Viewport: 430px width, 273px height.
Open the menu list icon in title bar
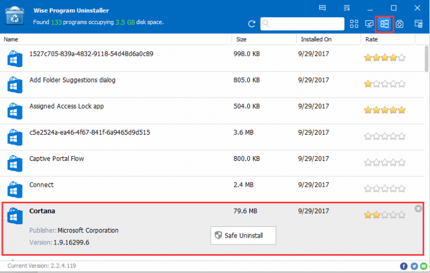[x=347, y=8]
